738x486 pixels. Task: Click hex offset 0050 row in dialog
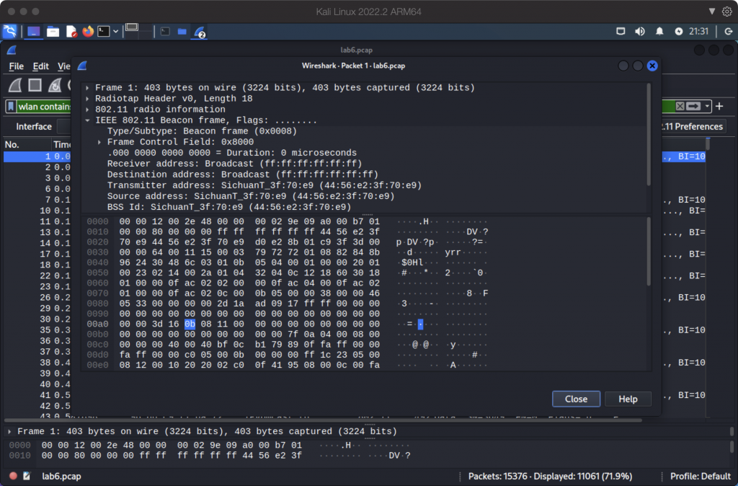click(x=98, y=273)
